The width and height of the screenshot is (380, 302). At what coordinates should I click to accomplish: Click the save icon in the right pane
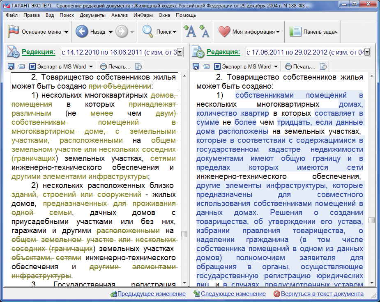(196, 66)
